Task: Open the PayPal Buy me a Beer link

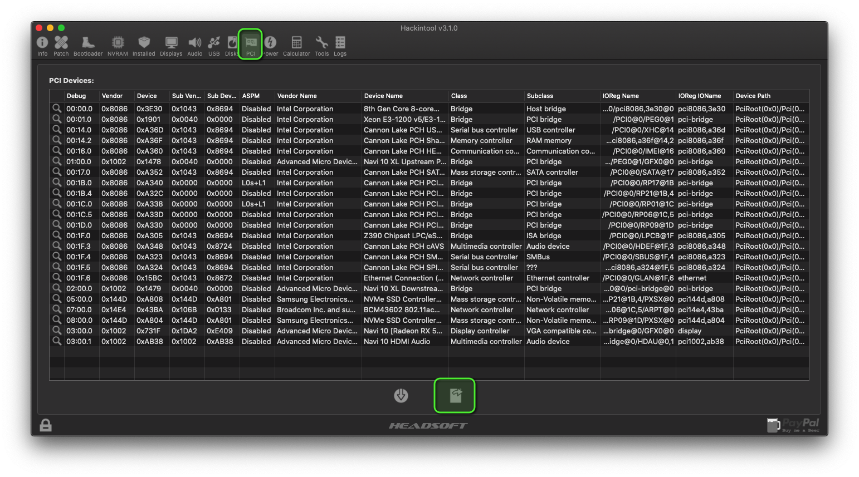Action: 793,425
